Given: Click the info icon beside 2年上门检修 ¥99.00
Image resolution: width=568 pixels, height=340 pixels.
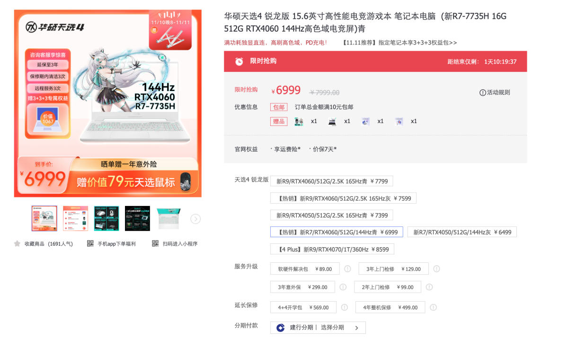Looking at the screenshot, I should [429, 287].
